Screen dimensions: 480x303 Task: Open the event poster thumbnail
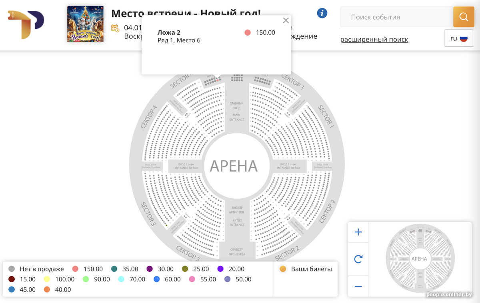(x=85, y=24)
